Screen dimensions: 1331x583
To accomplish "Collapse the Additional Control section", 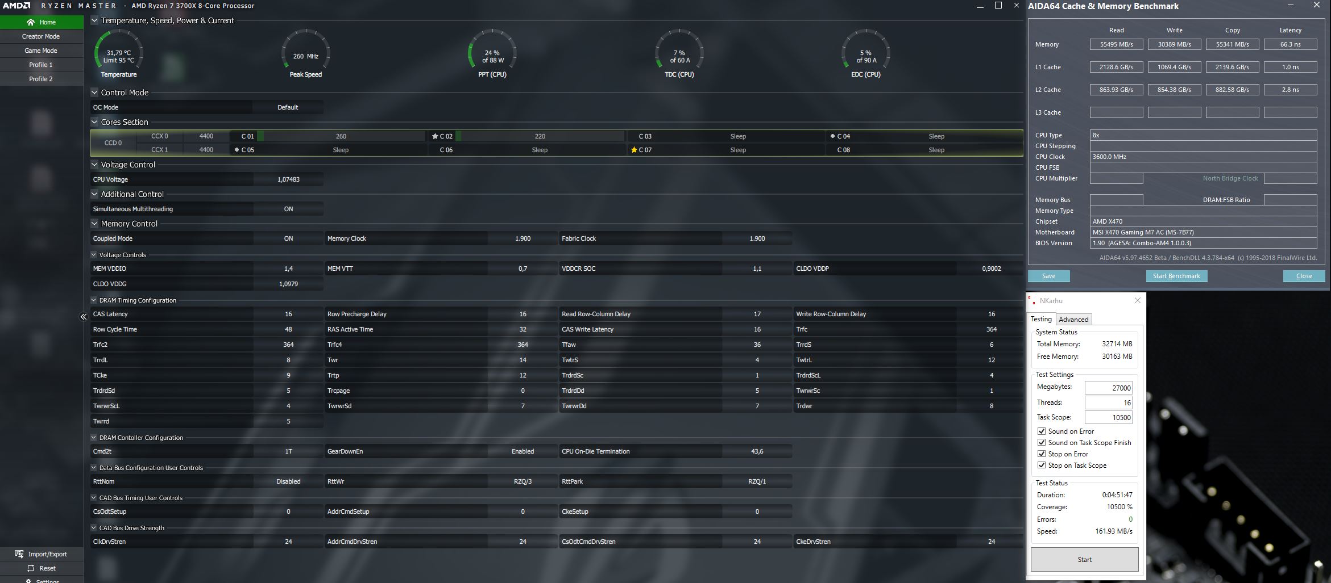I will [x=94, y=194].
